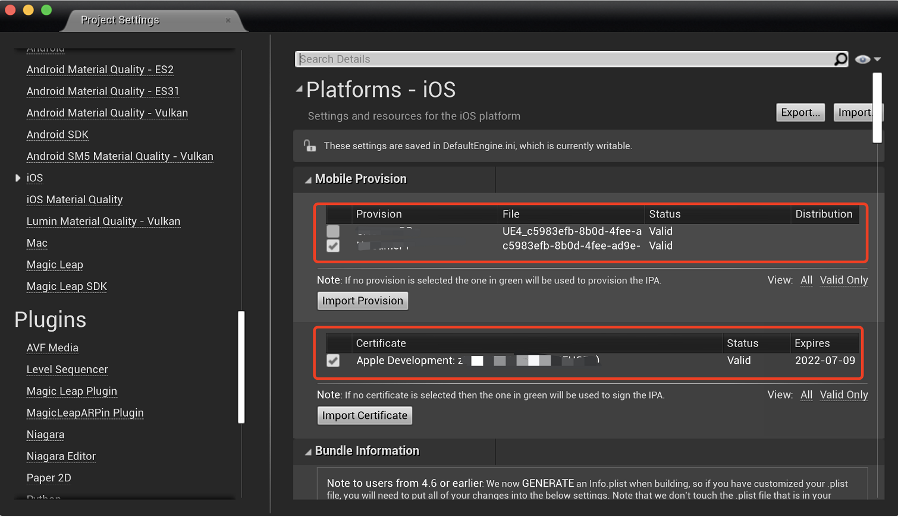Screen dimensions: 898x517
Task: Collapse the Mobile Provision section
Action: 308,179
